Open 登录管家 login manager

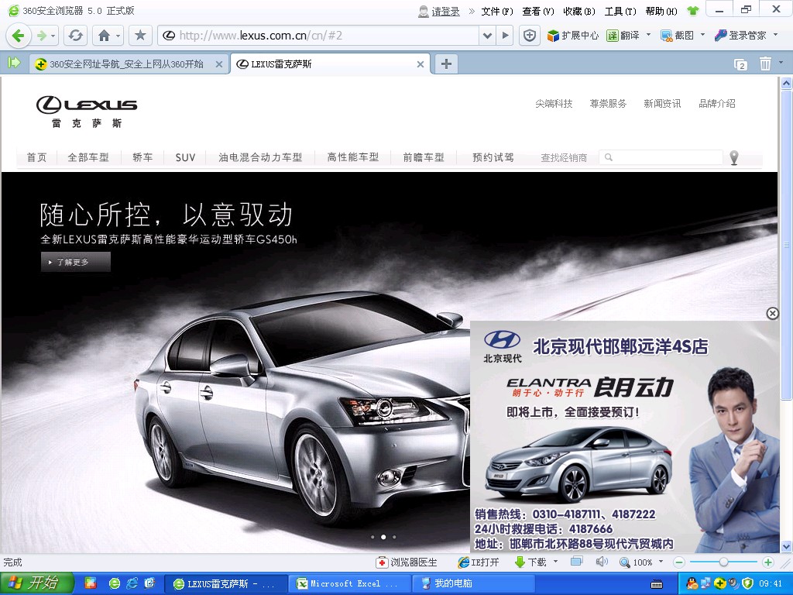[x=740, y=36]
